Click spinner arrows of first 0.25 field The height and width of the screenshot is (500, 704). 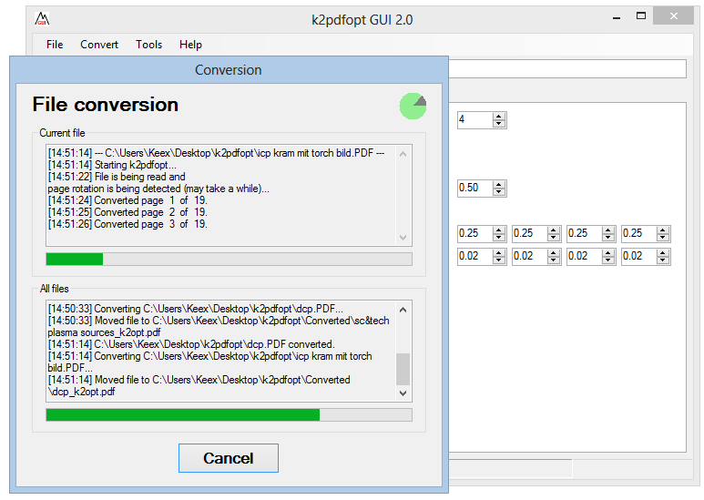pyautogui.click(x=499, y=233)
